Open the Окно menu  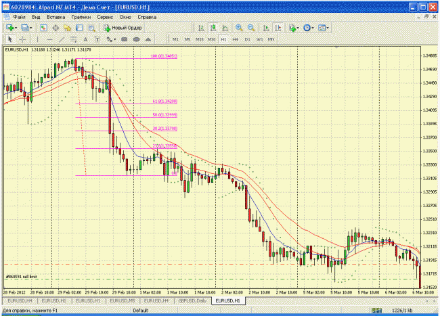(125, 17)
